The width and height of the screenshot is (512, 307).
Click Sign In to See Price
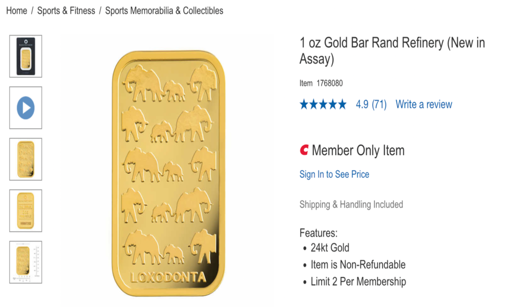[x=334, y=174]
